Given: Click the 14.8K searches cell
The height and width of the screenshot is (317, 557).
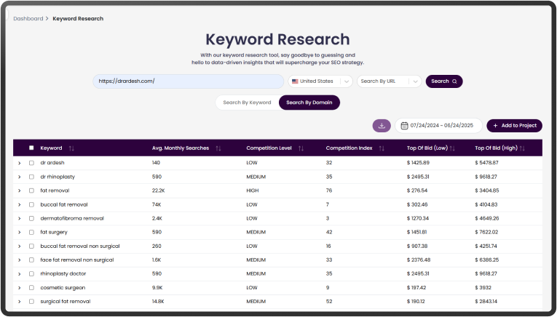Looking at the screenshot, I should point(158,302).
